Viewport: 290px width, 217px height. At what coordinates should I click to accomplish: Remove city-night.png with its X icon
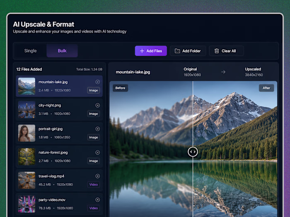[97, 105]
